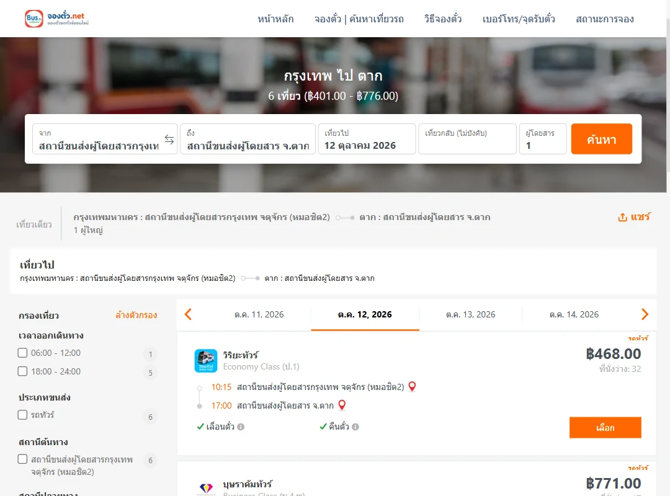Show info icon beside คืนตั๋ว

(355, 427)
